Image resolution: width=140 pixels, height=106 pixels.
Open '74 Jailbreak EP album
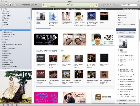[x=53, y=75]
